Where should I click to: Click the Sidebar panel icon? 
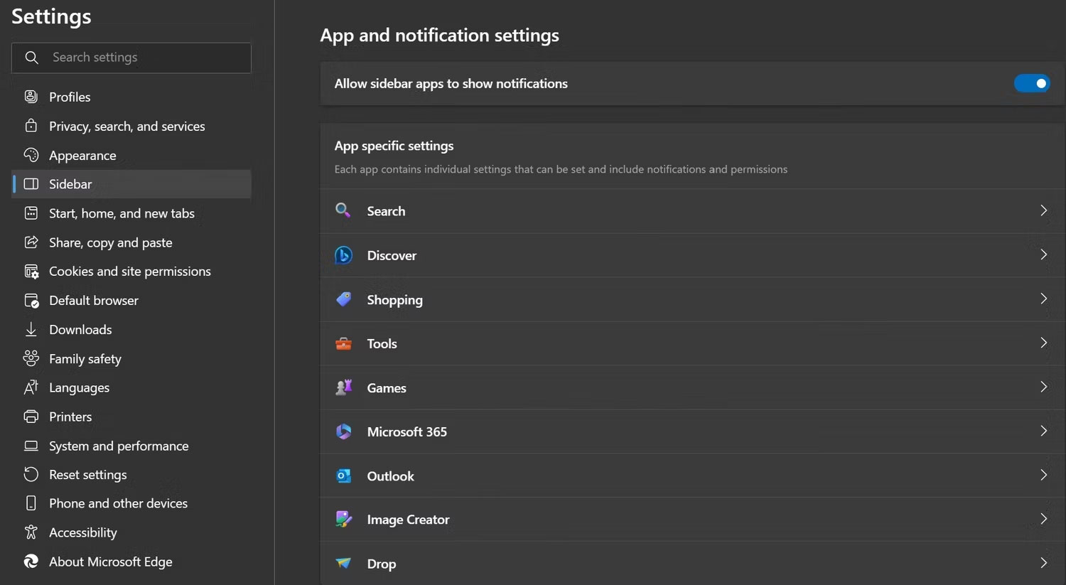[31, 184]
